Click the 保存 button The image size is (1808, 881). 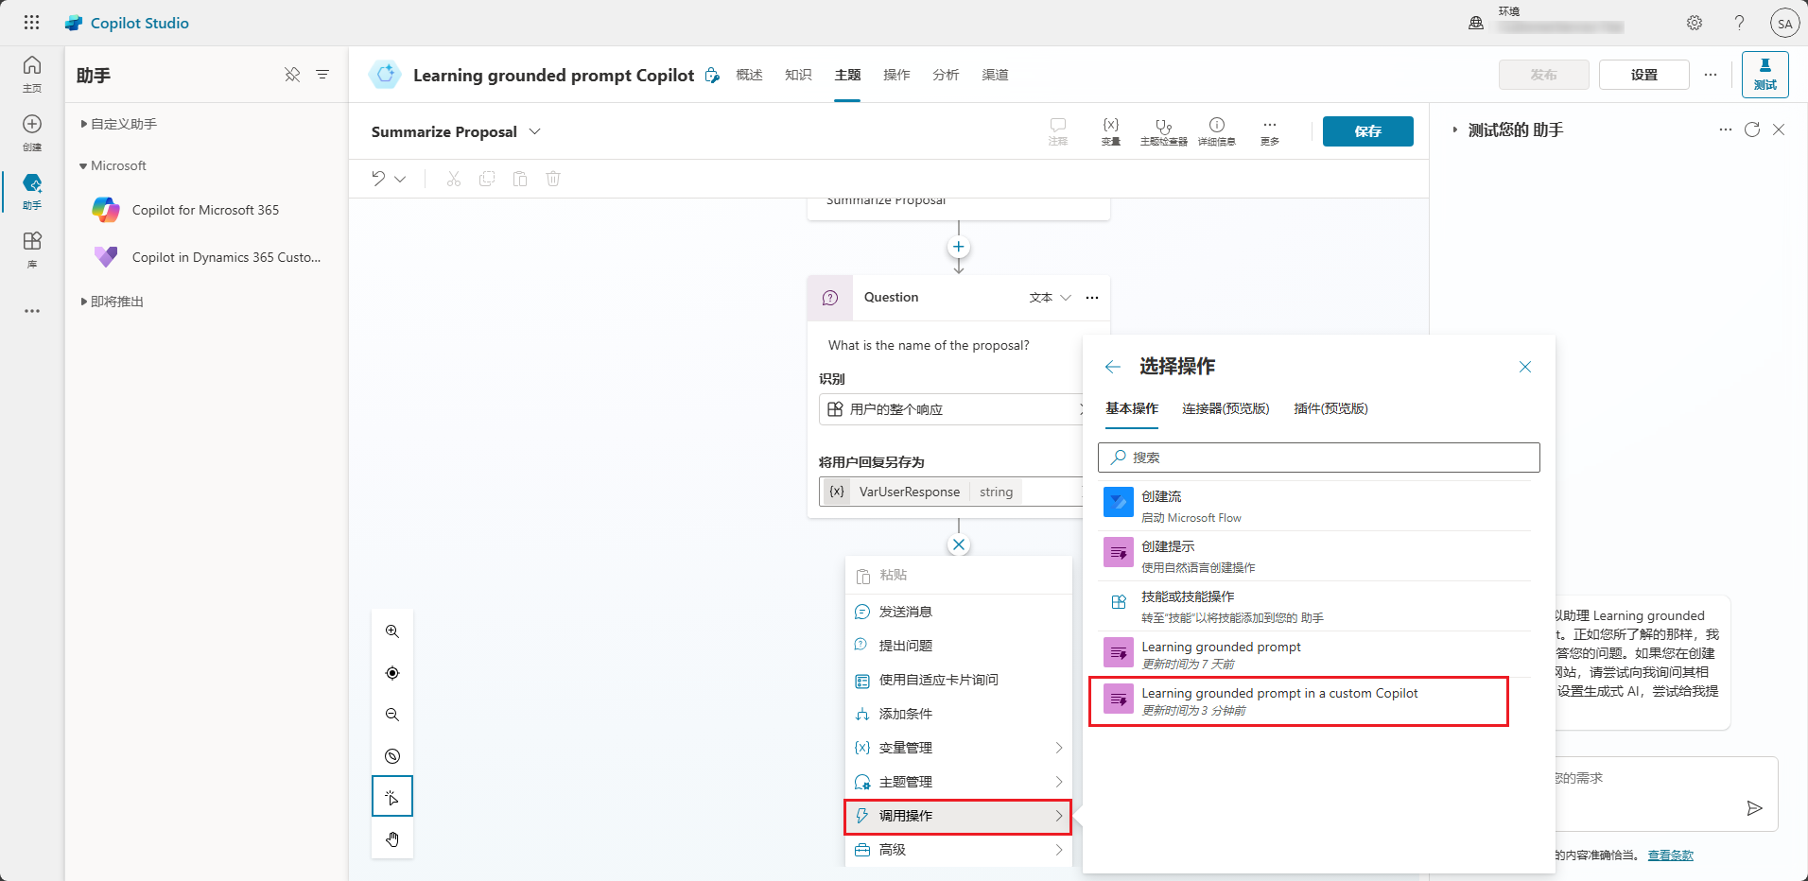pyautogui.click(x=1368, y=131)
